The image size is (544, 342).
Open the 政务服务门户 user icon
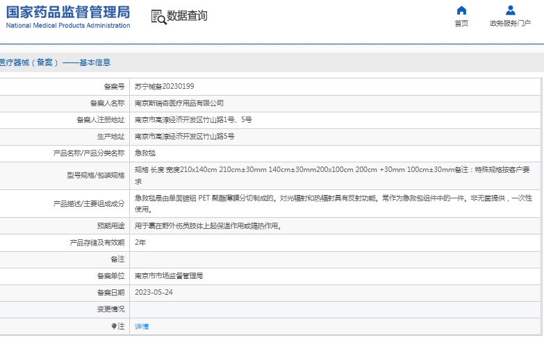click(511, 10)
